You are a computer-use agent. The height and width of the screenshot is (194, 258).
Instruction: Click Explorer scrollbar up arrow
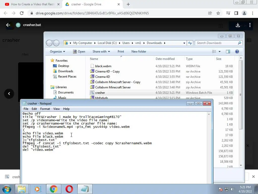click(241, 58)
